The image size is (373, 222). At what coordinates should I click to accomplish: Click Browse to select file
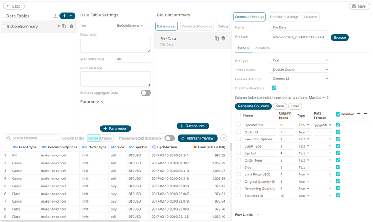pos(340,38)
